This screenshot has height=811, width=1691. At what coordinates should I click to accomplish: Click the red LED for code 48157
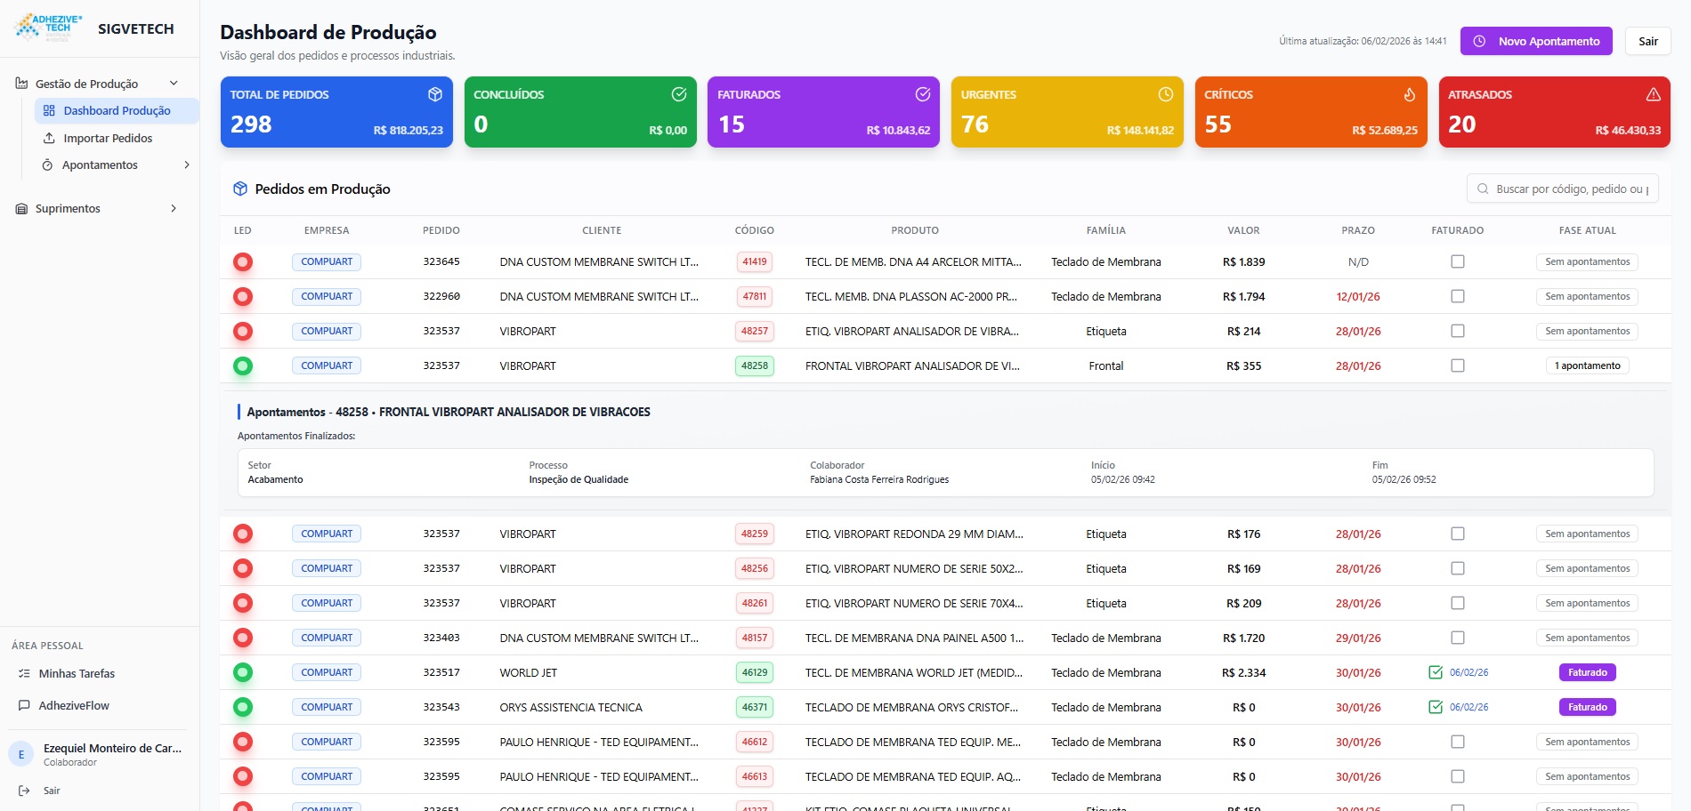243,638
